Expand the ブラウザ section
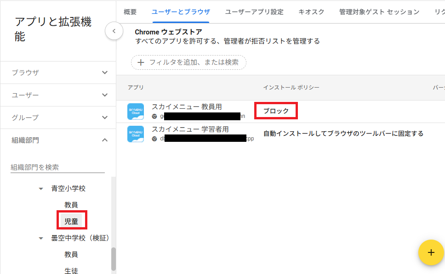The height and width of the screenshot is (274, 445). pyautogui.click(x=105, y=73)
